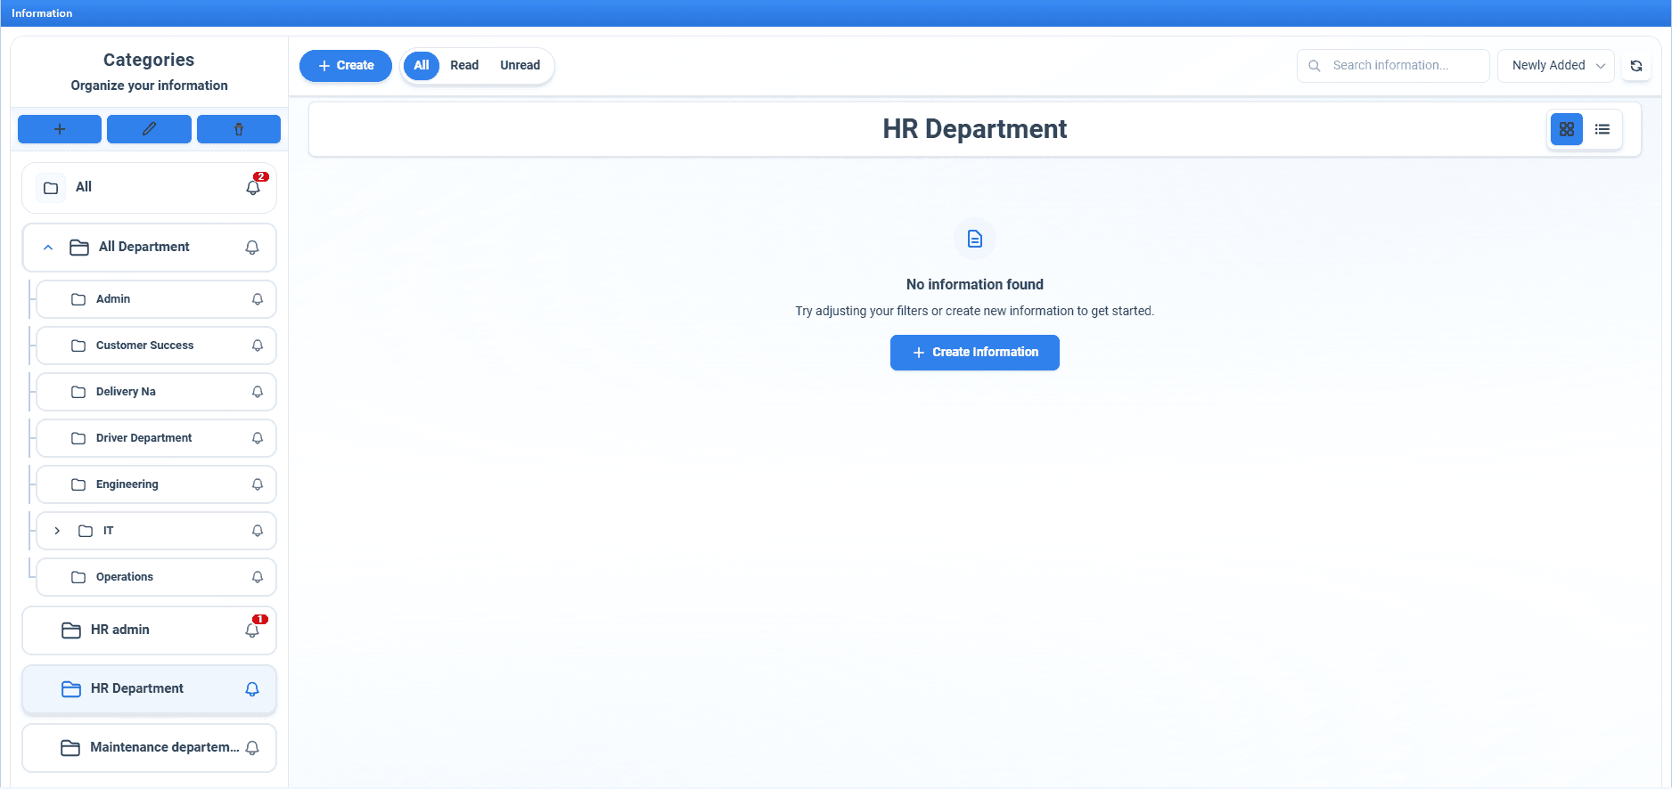This screenshot has width=1672, height=789.
Task: Click the notification bell on All category
Action: [x=253, y=187]
